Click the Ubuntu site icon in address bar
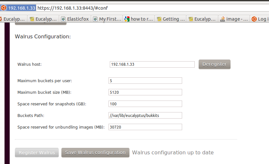The image size is (269, 164). click(4, 8)
